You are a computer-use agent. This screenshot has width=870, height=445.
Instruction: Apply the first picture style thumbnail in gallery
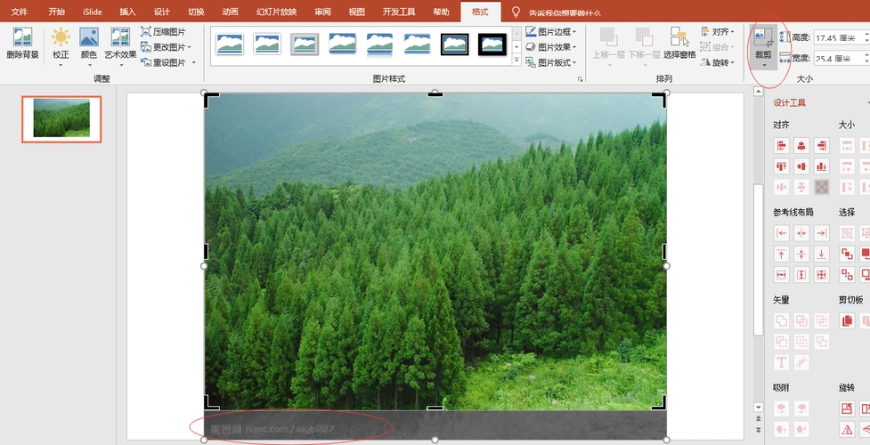tap(230, 44)
